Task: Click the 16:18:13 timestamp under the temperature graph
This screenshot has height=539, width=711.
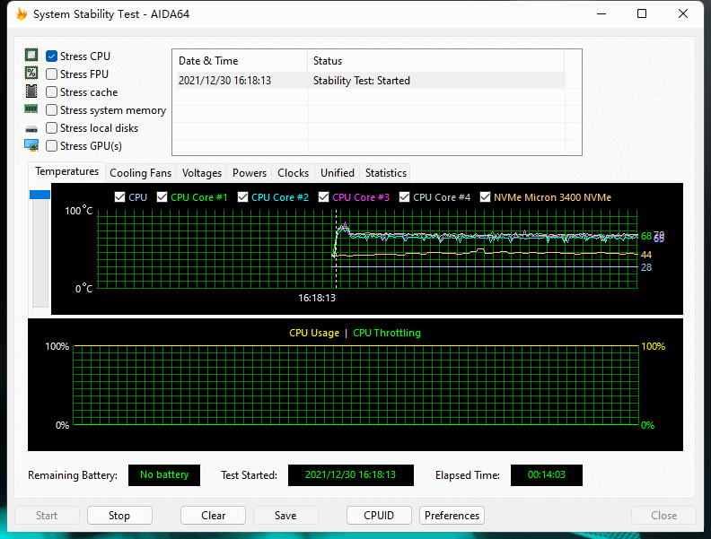Action: point(317,298)
